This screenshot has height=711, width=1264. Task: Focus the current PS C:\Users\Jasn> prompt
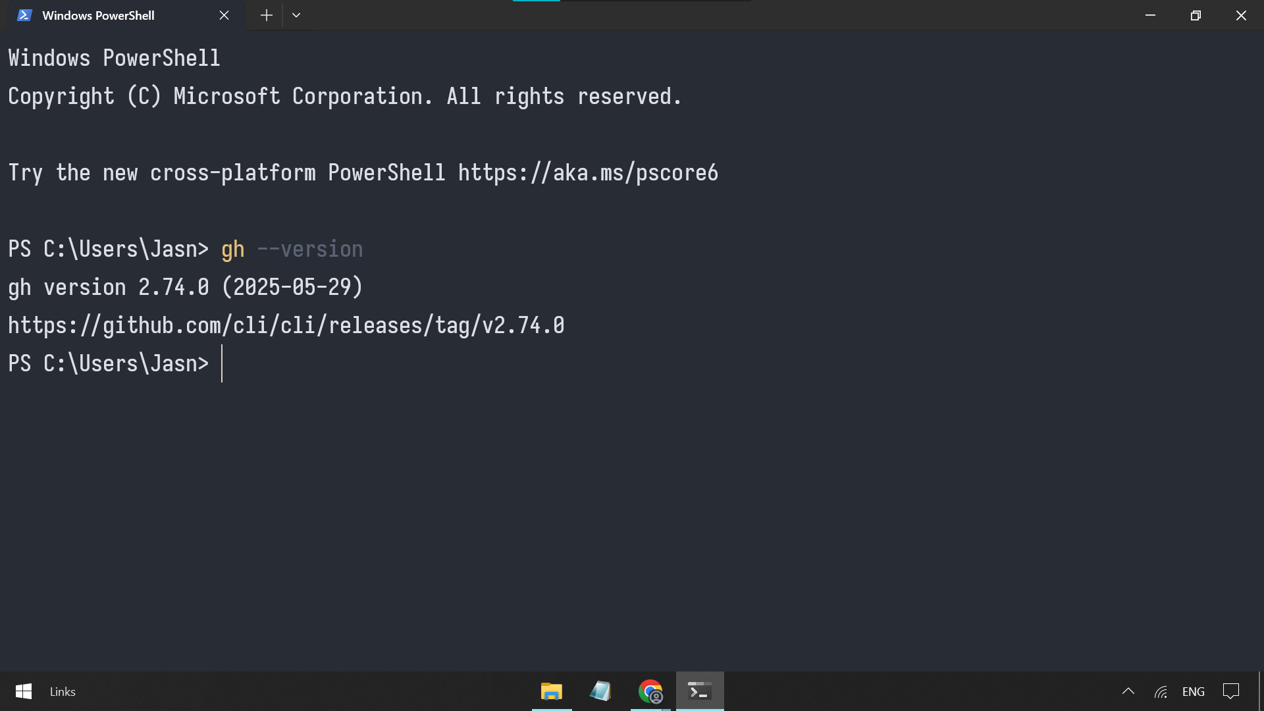pyautogui.click(x=109, y=363)
